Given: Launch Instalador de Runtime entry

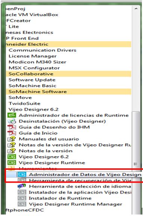Looking at the screenshot, I should 60,198.
